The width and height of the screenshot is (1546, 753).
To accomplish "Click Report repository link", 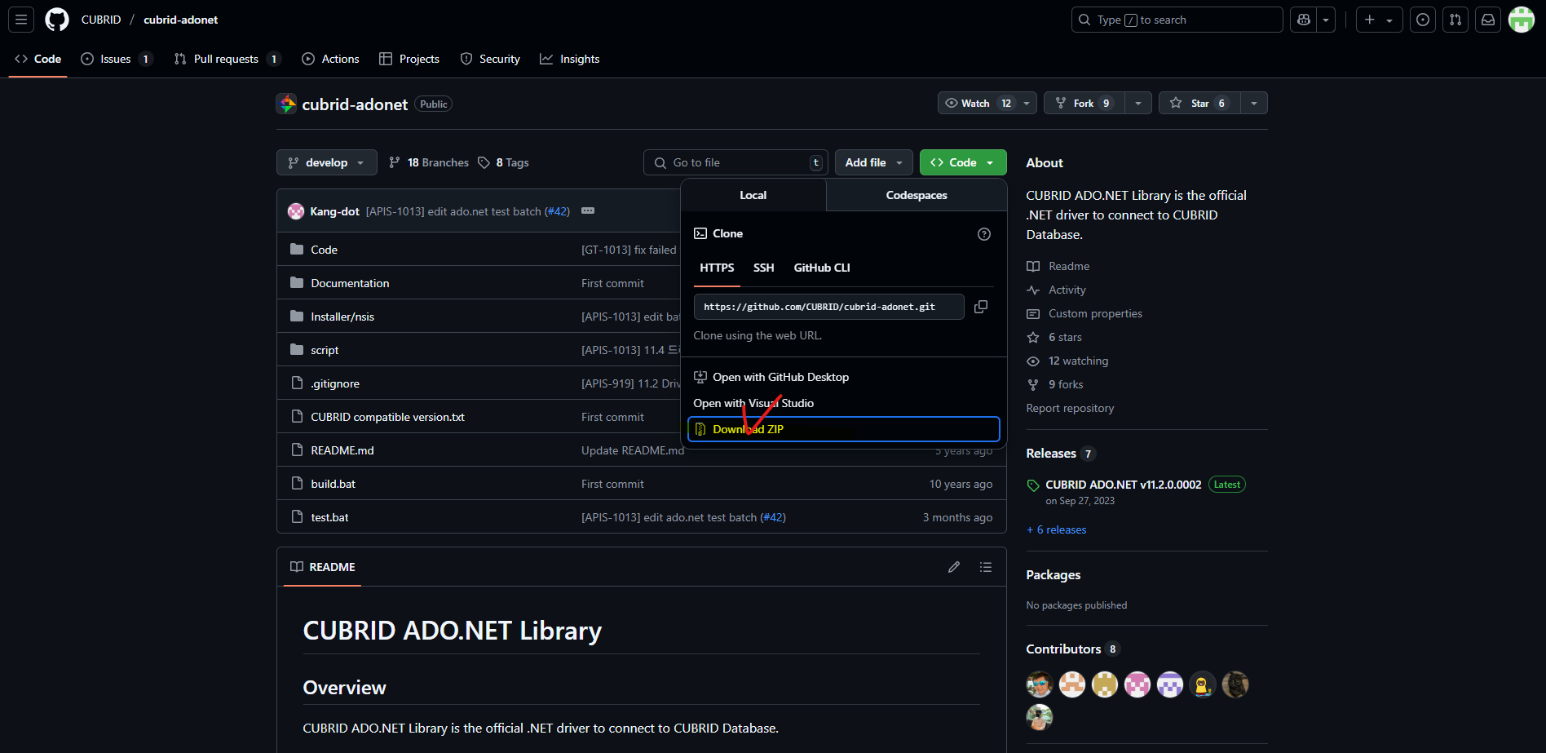I will (1070, 408).
